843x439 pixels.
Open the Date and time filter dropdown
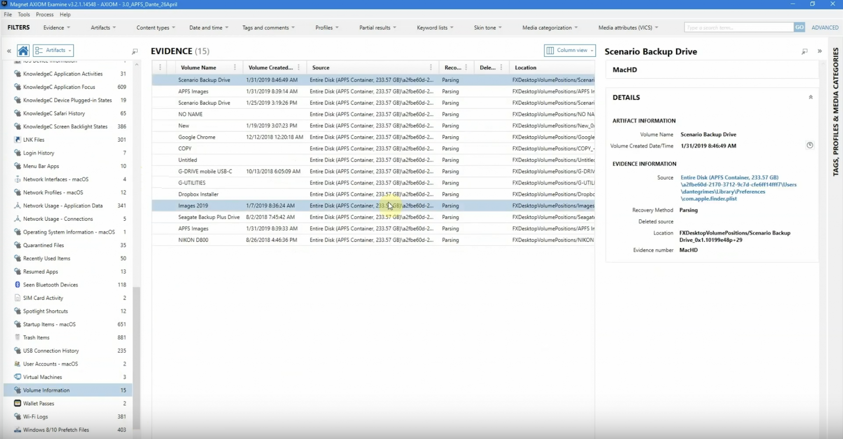click(x=208, y=27)
